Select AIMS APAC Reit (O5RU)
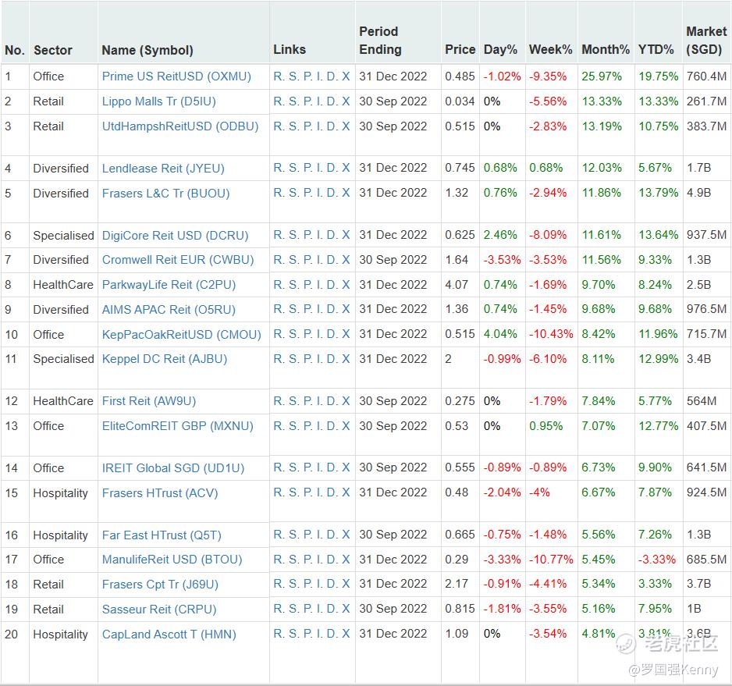Image resolution: width=732 pixels, height=686 pixels. pos(169,310)
